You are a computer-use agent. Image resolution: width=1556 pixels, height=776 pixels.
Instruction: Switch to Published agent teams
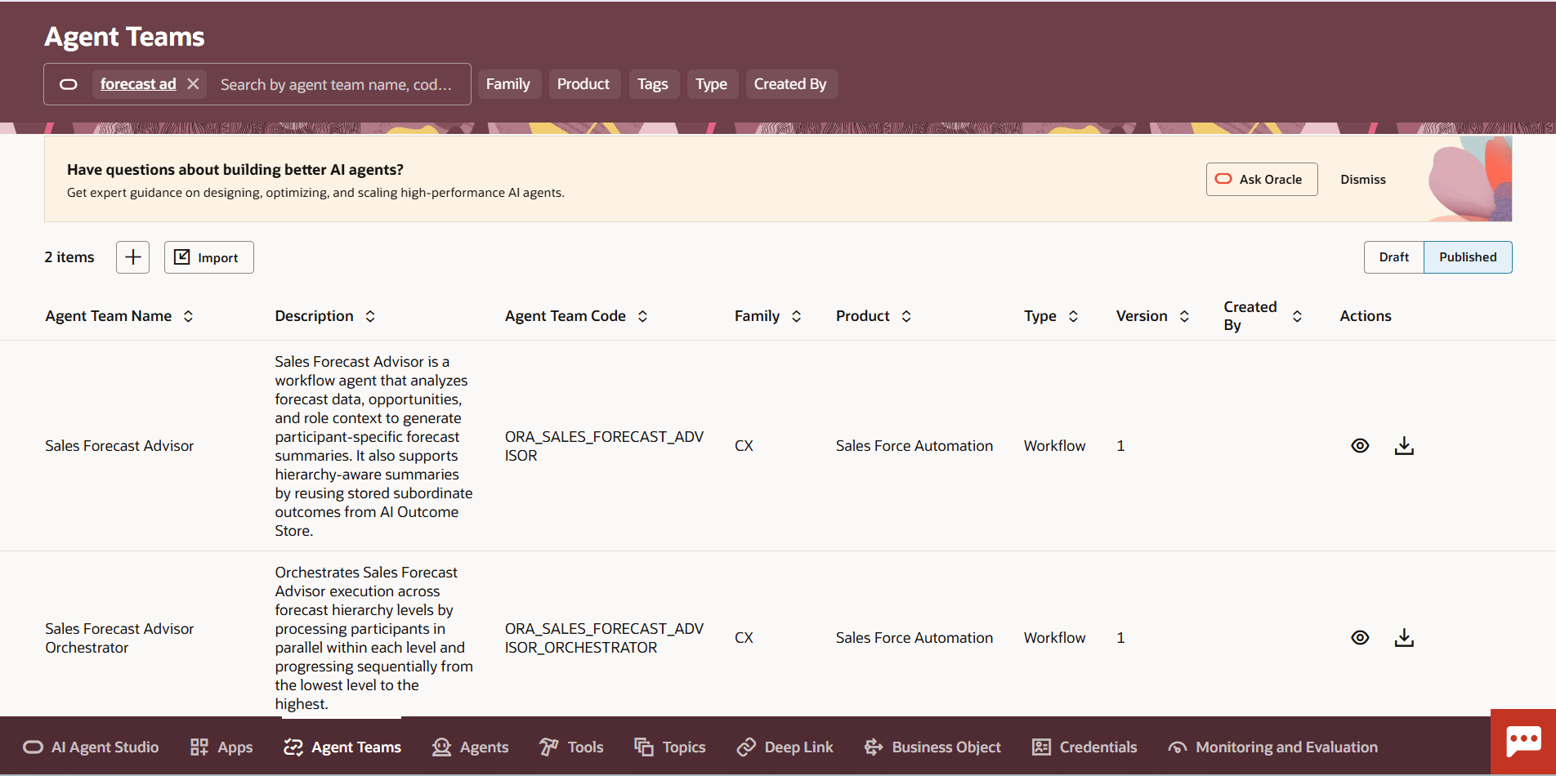(1468, 257)
